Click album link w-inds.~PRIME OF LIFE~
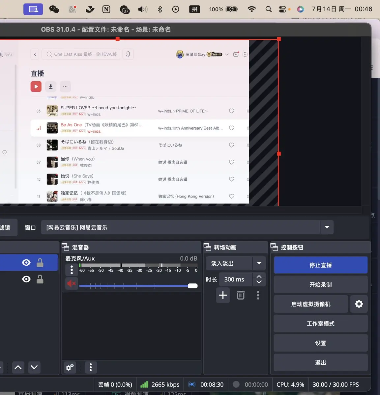 183,111
